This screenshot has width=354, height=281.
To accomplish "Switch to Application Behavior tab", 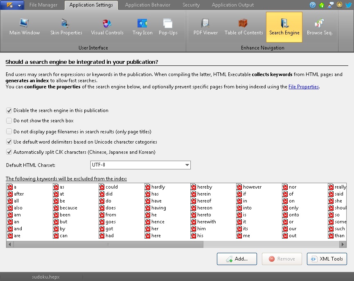I will 148,5.
